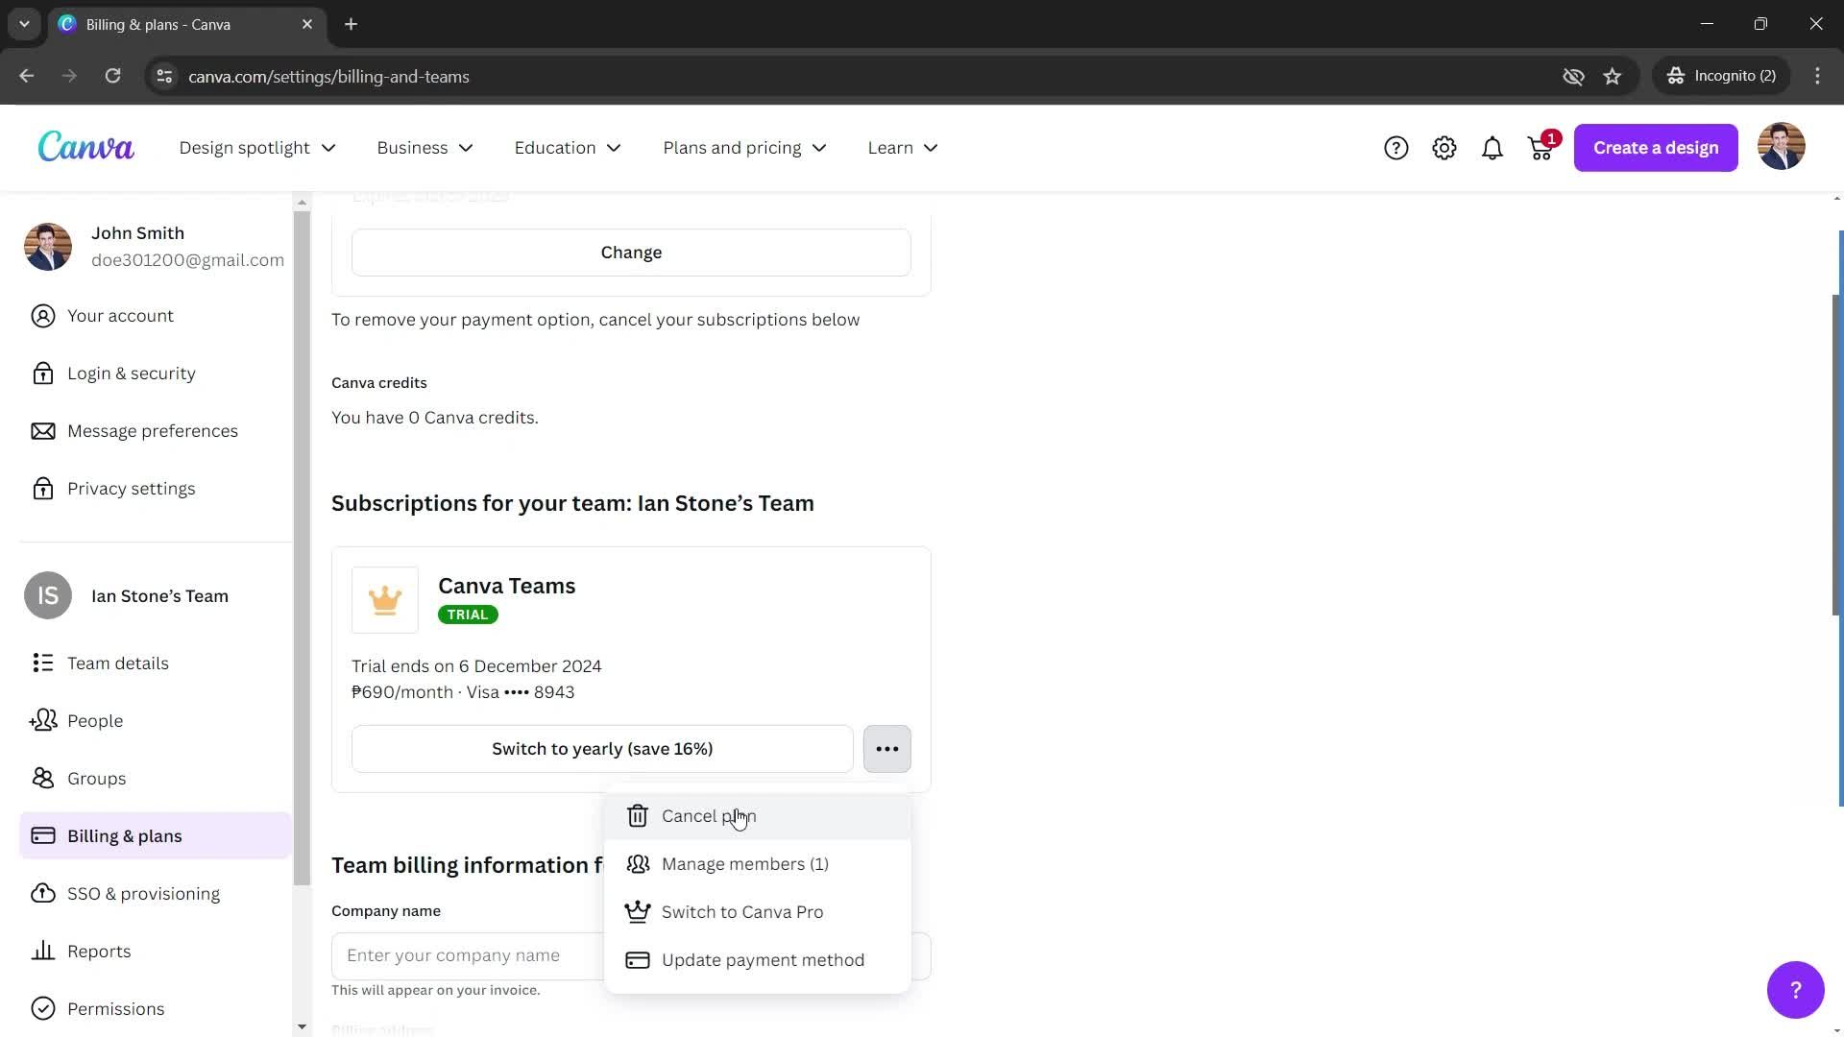Image resolution: width=1844 pixels, height=1037 pixels.
Task: Click the browser reload icon
Action: point(112,76)
